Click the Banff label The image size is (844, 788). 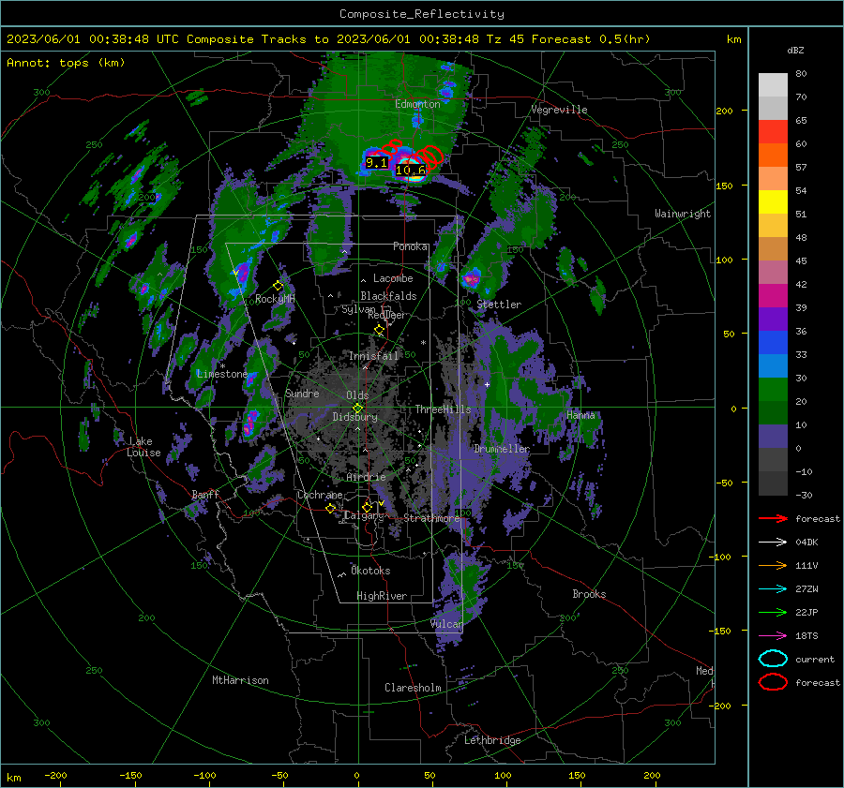(205, 495)
